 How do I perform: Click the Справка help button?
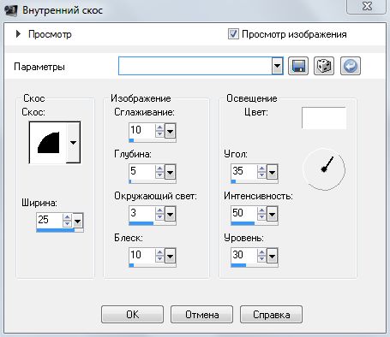pos(271,315)
